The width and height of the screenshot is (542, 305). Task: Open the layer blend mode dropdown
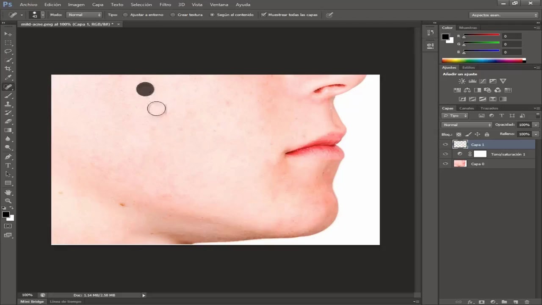(x=467, y=125)
